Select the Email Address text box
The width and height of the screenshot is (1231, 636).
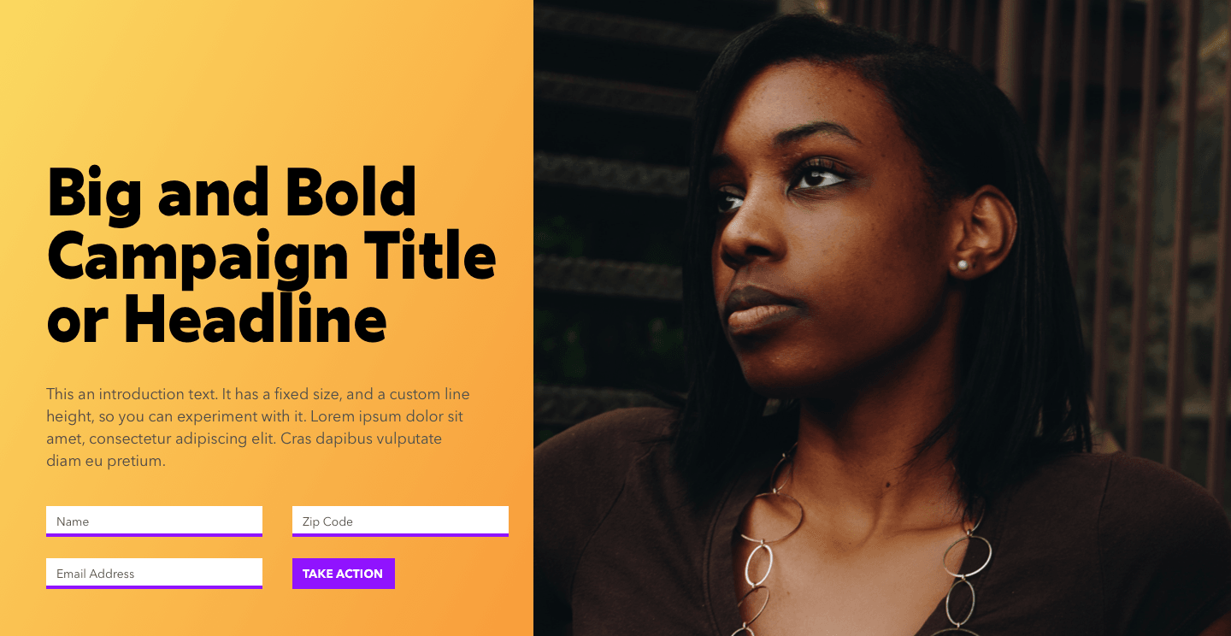pos(154,573)
